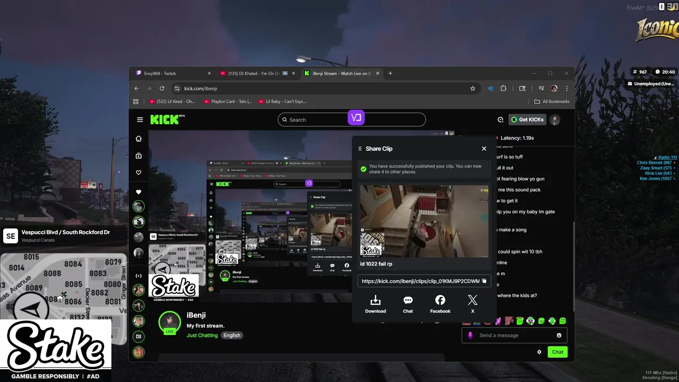Click the purple microphone icon in message box
The width and height of the screenshot is (679, 382).
tap(469, 335)
